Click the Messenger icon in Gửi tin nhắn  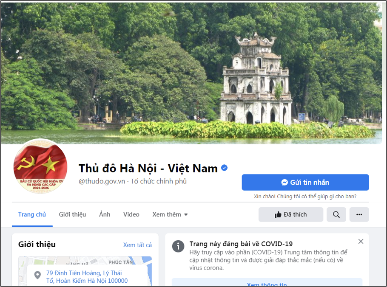(x=285, y=182)
